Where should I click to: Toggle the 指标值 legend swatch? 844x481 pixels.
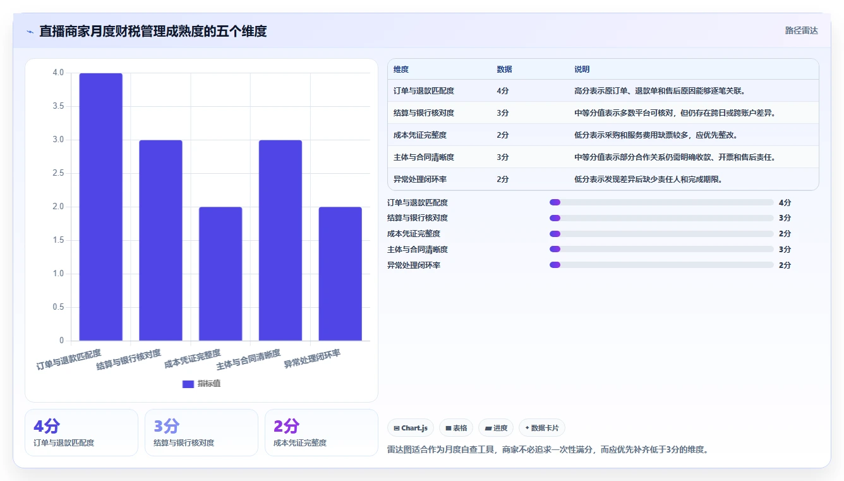[x=188, y=384]
